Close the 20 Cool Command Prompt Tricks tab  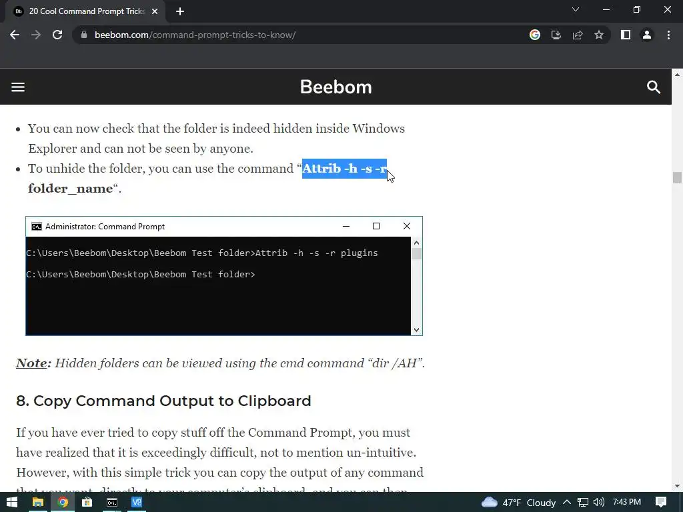pos(155,11)
